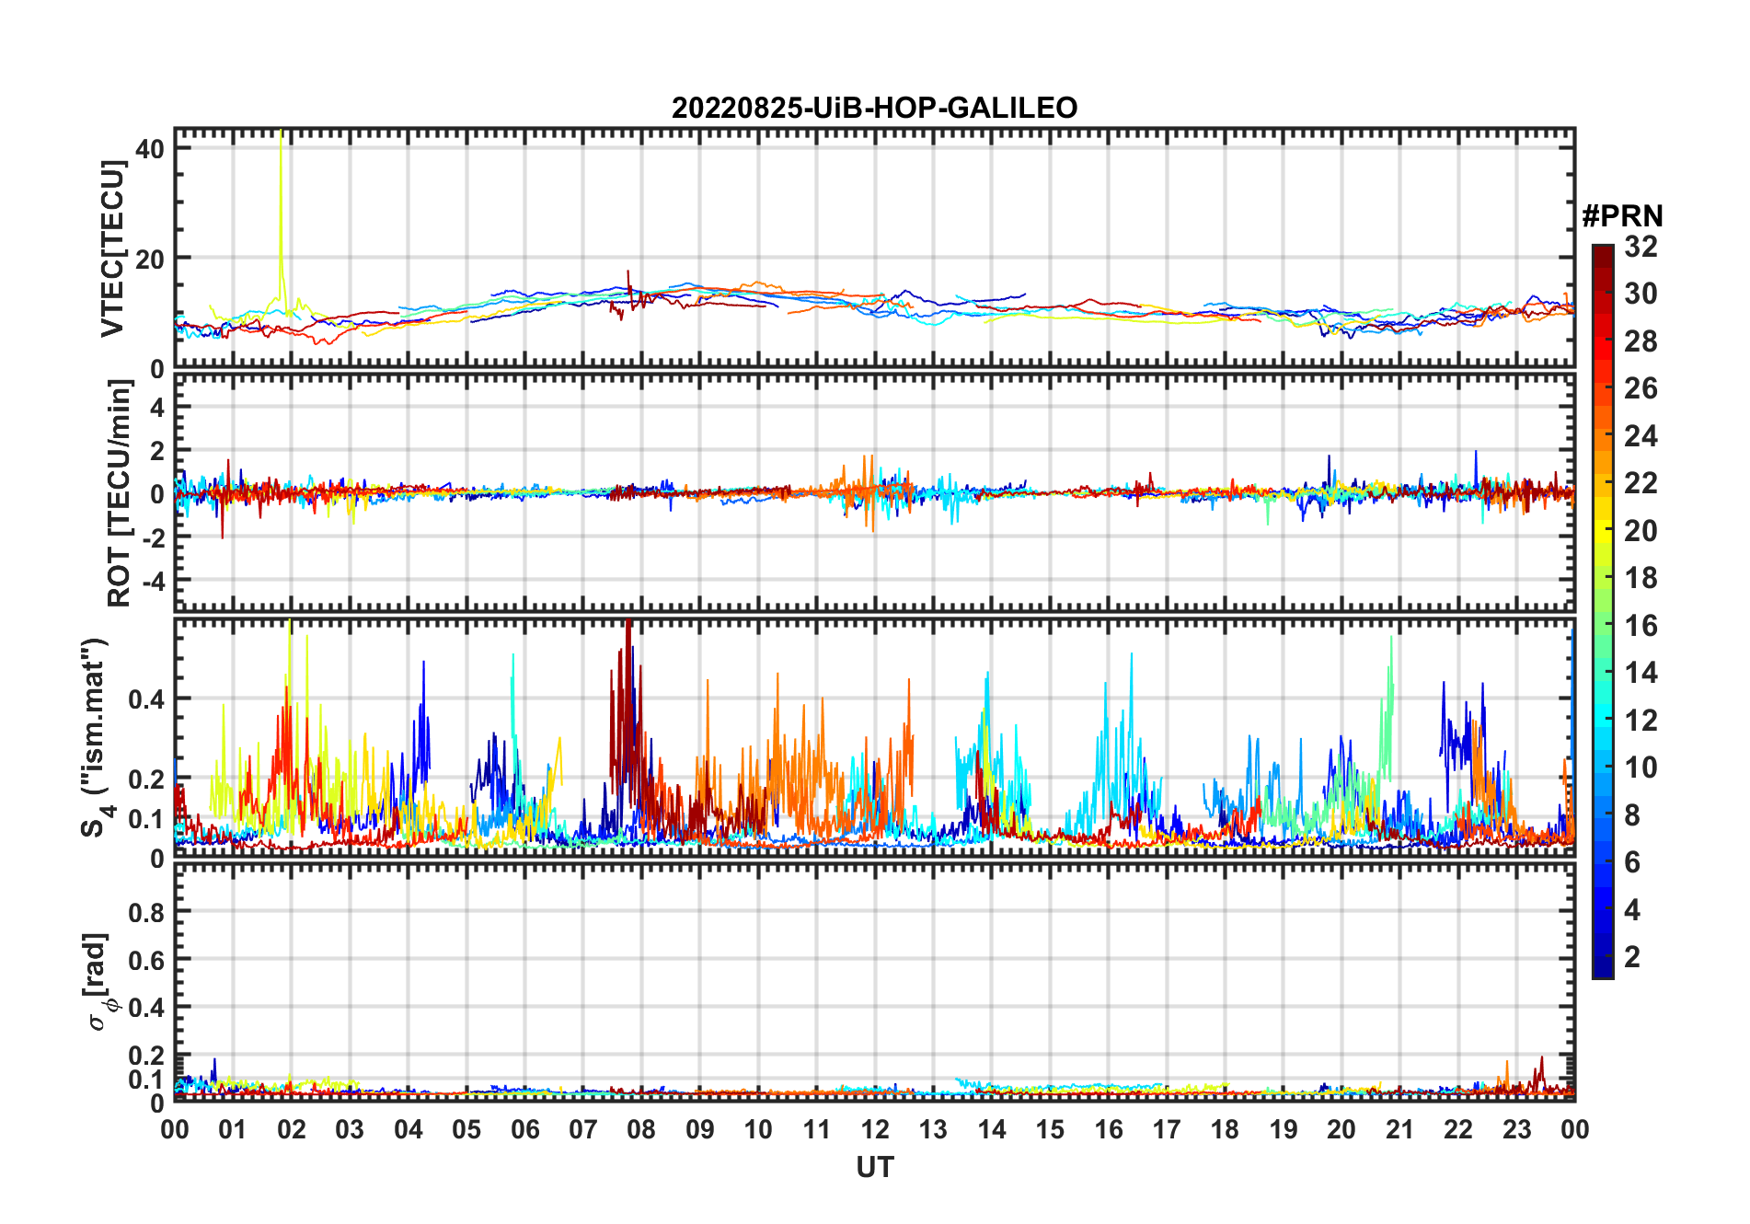
Task: Click the colorbar tick label 32
Action: tap(1641, 247)
